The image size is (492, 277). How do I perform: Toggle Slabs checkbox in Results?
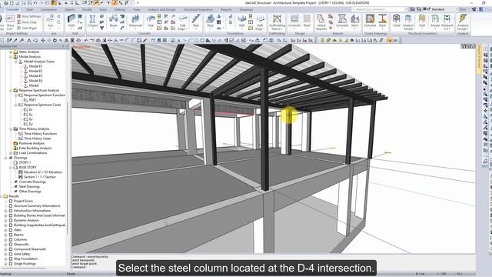11,230
